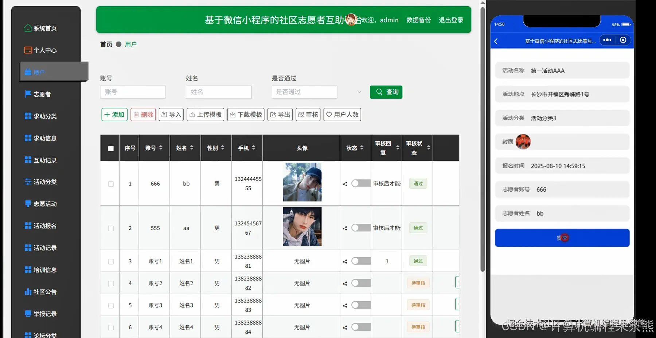Image resolution: width=656 pixels, height=338 pixels.
Task: Open 求助分类 in the sidebar
Action: (x=46, y=116)
